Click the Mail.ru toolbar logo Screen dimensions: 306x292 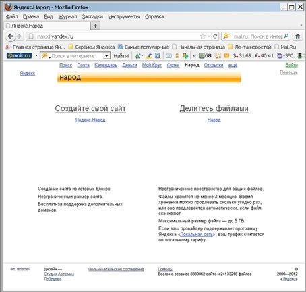pos(20,55)
